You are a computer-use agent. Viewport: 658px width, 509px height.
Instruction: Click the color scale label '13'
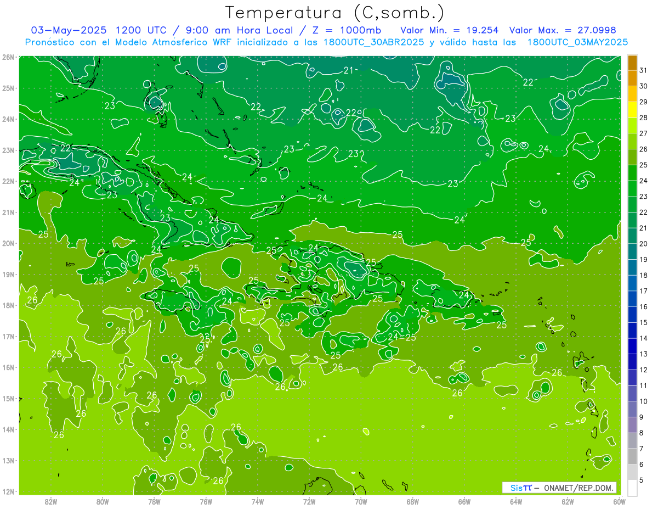point(644,354)
